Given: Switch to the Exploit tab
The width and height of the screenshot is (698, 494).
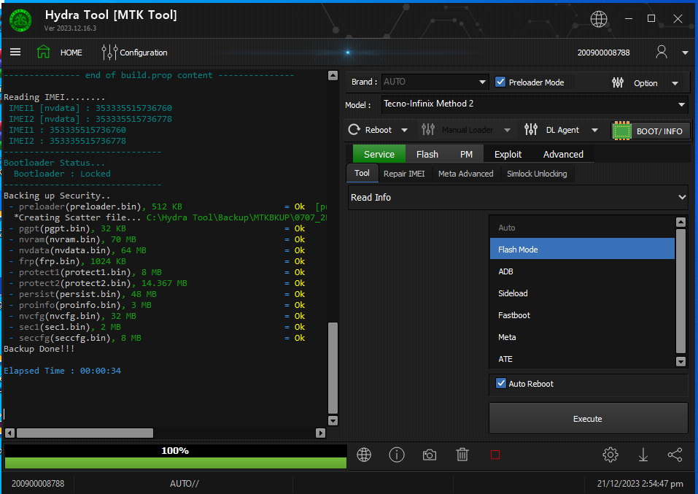Looking at the screenshot, I should [x=508, y=154].
